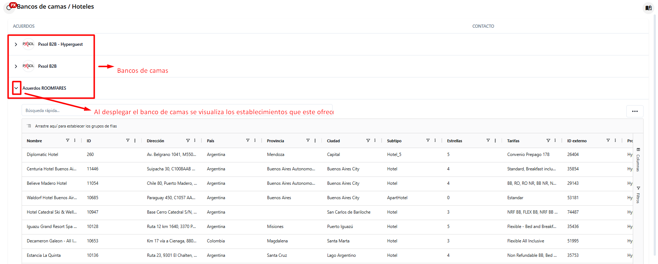Image resolution: width=658 pixels, height=264 pixels.
Task: Sort by ID externo column header
Action: point(577,141)
